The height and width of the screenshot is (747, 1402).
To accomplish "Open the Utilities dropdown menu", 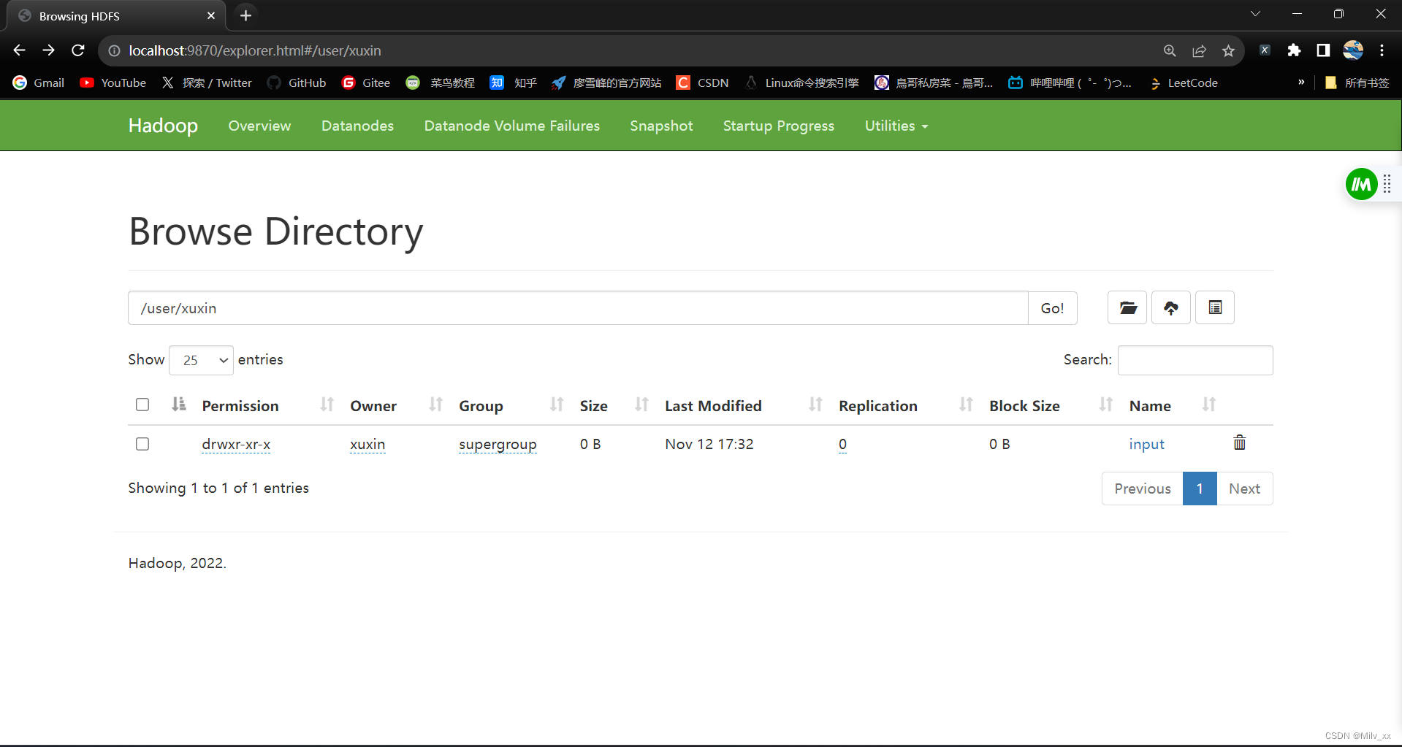I will (x=896, y=126).
